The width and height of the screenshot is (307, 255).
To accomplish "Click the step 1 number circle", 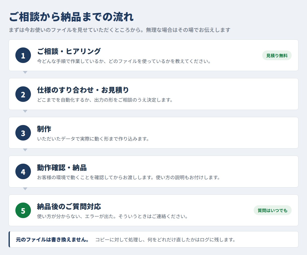I will [x=23, y=55].
